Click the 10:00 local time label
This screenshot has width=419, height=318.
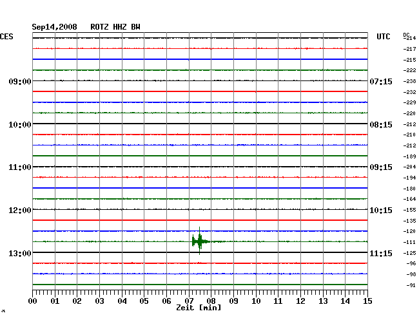coord(20,125)
